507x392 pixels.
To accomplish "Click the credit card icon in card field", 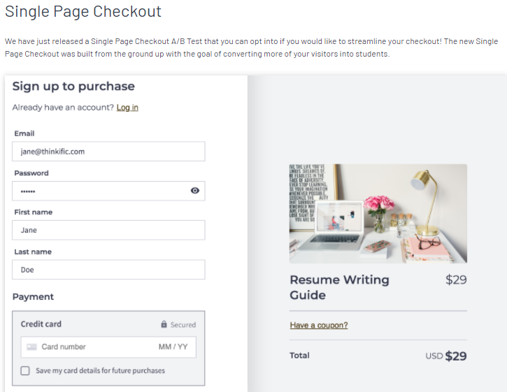I will click(31, 347).
